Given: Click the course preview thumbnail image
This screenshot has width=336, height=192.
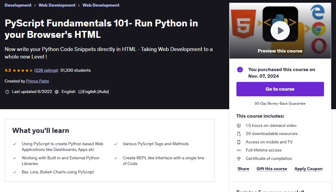Looking at the screenshot, I should [x=280, y=31].
